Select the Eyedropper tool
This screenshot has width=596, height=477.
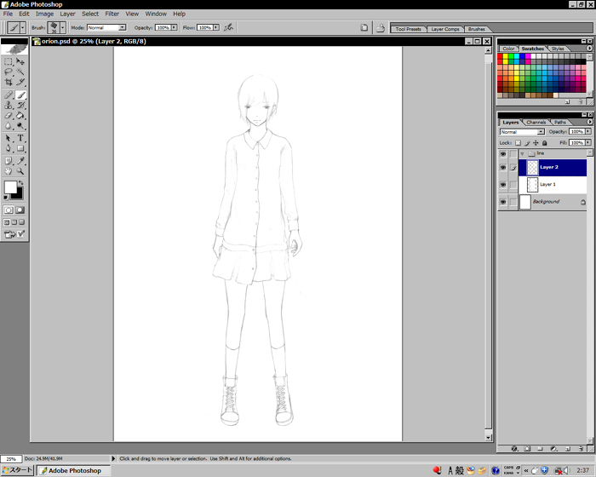pyautogui.click(x=20, y=160)
